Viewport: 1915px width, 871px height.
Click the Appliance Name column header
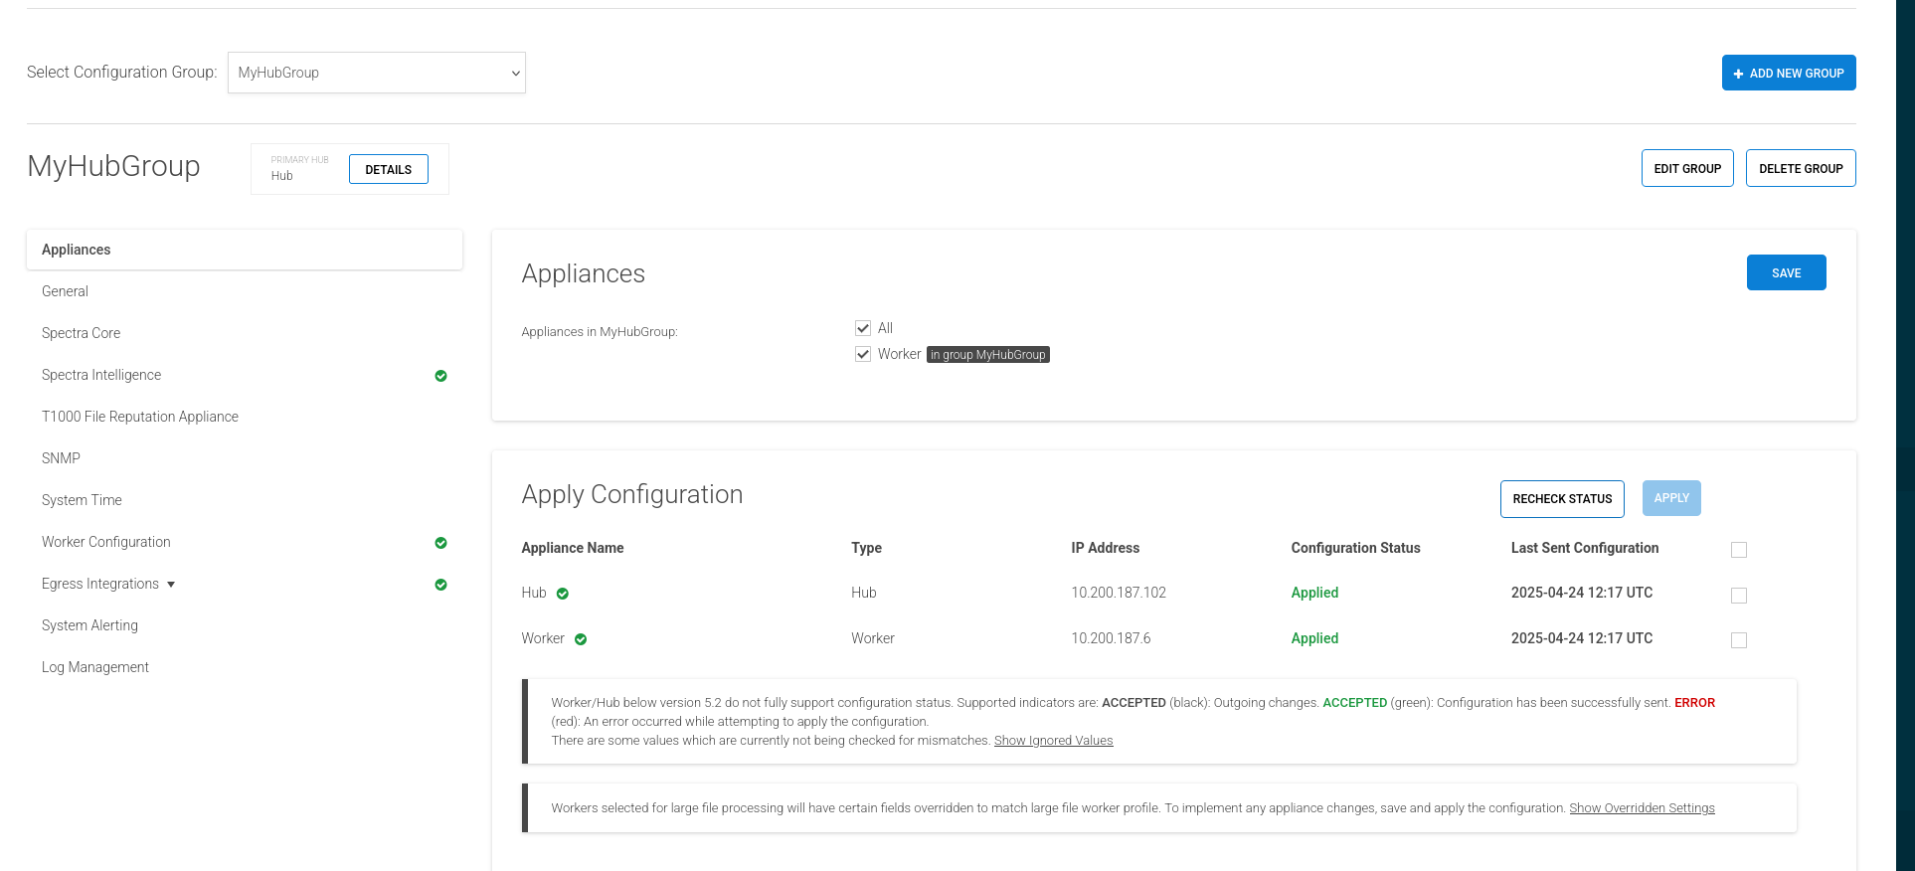[573, 548]
